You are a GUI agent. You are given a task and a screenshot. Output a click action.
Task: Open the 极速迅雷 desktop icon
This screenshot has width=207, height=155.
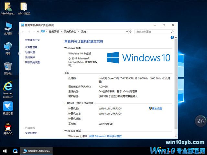pos(8,108)
